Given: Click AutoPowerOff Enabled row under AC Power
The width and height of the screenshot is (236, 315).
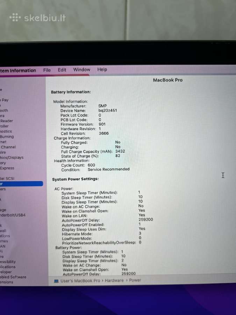Looking at the screenshot, I should coord(101,224).
